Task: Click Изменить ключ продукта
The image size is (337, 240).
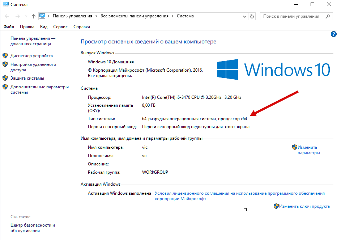Action: pos(304,206)
